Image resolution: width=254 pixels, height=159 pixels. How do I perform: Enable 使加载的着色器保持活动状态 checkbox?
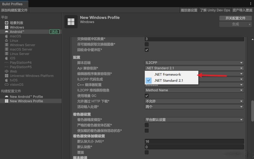pyautogui.click(x=147, y=131)
